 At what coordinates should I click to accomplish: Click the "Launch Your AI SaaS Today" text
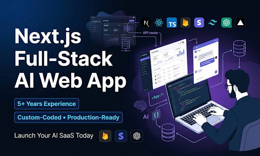54,135
